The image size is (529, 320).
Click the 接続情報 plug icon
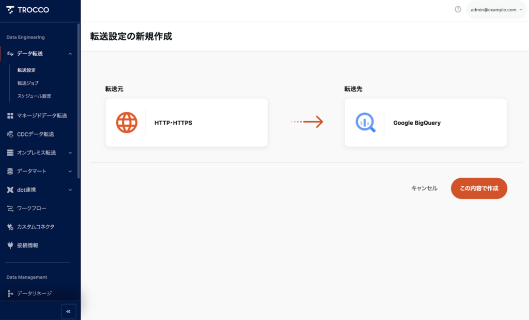pos(10,245)
